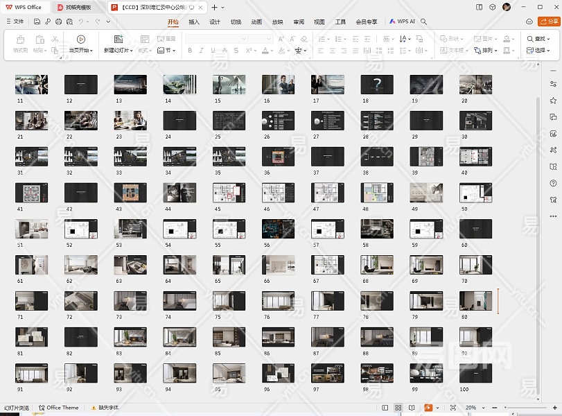Switch to the Design (设计) ribbon tab

click(215, 21)
